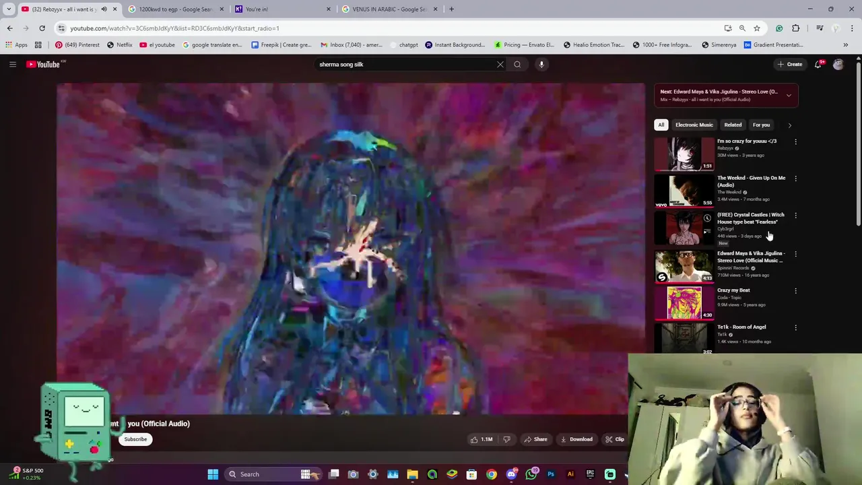Select the Related filter chip
This screenshot has width=862, height=485.
(x=733, y=125)
